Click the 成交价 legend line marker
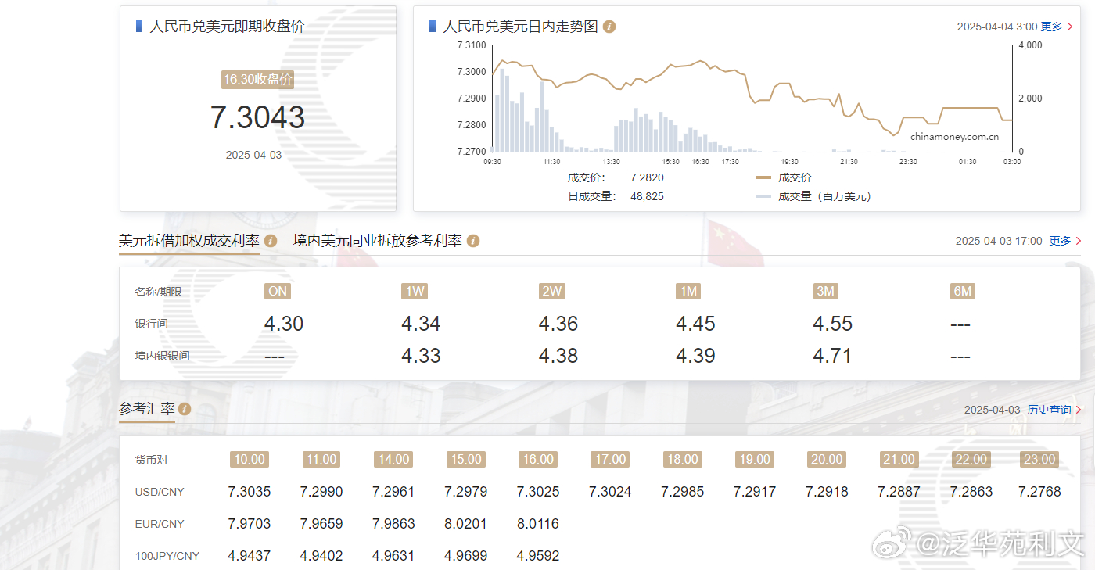This screenshot has height=570, width=1095. click(x=763, y=178)
